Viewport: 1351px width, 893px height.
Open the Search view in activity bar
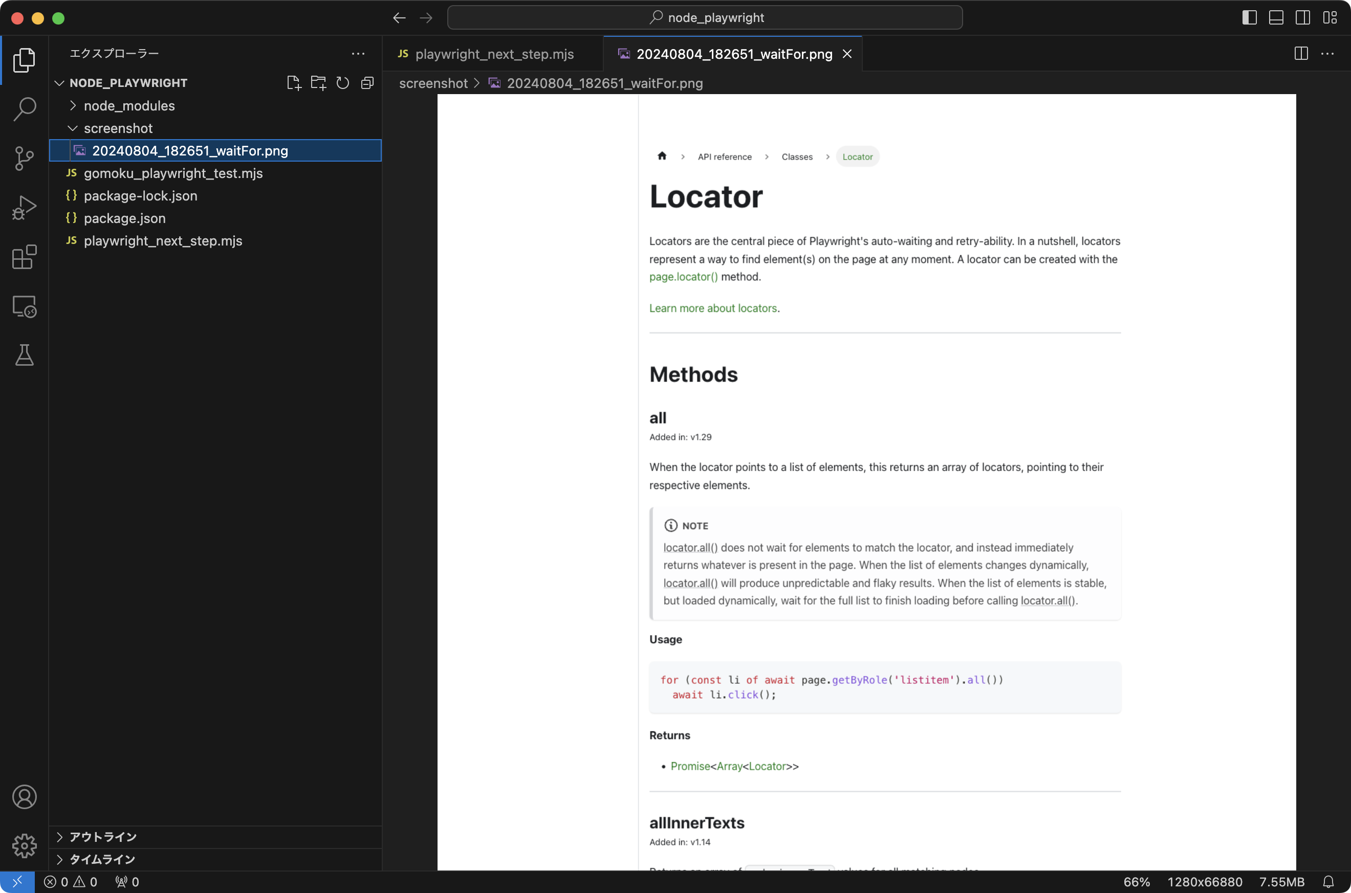coord(24,109)
